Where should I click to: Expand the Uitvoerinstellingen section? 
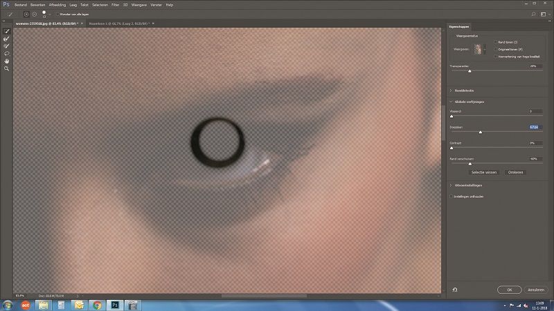point(452,185)
